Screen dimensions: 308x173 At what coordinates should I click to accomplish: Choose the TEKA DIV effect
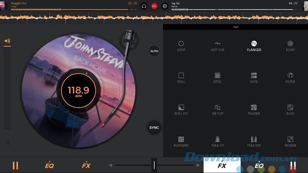[254, 142]
